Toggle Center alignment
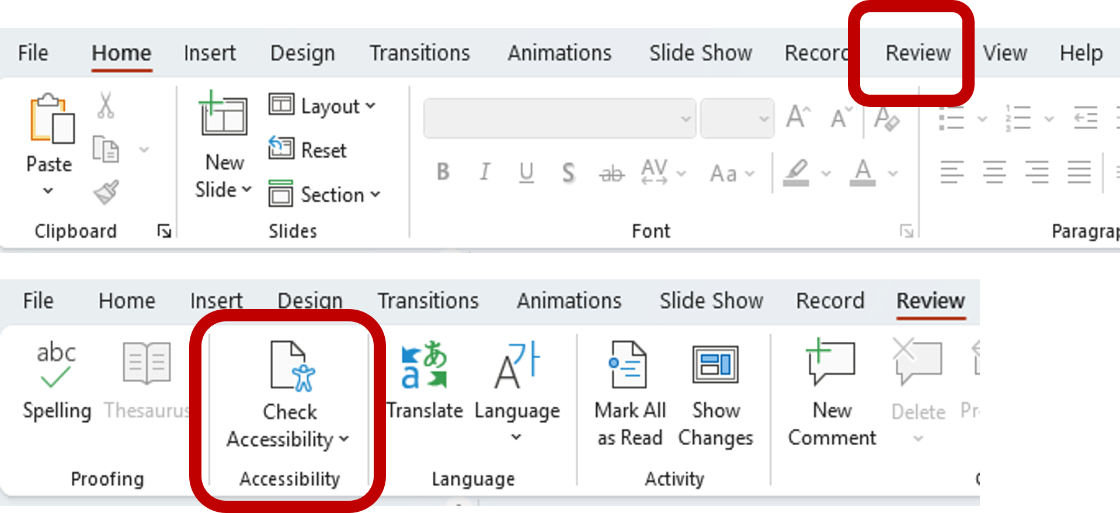Image resolution: width=1120 pixels, height=513 pixels. click(x=994, y=172)
